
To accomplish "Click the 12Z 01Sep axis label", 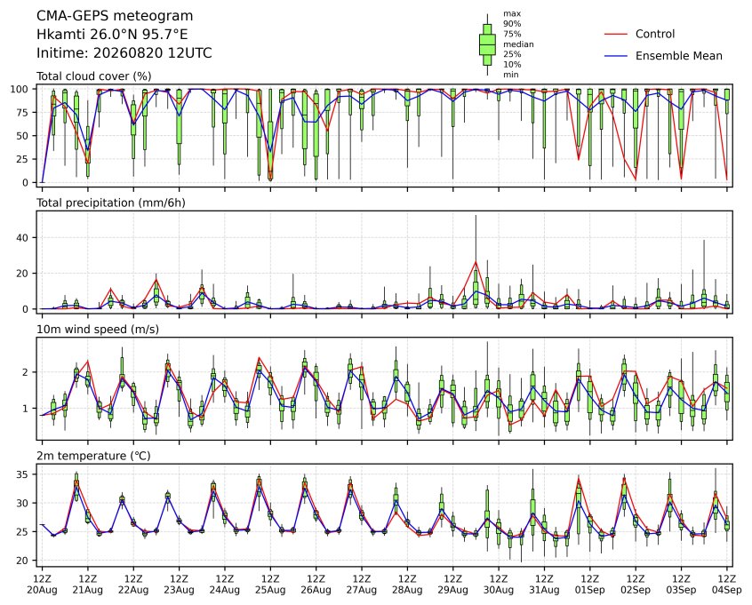I will 590,585.
